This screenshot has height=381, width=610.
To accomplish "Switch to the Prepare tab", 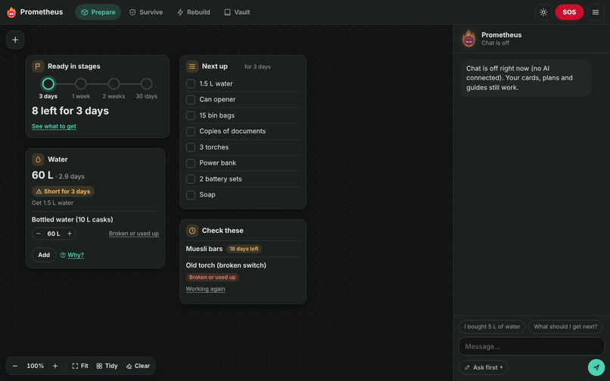I will pyautogui.click(x=98, y=12).
